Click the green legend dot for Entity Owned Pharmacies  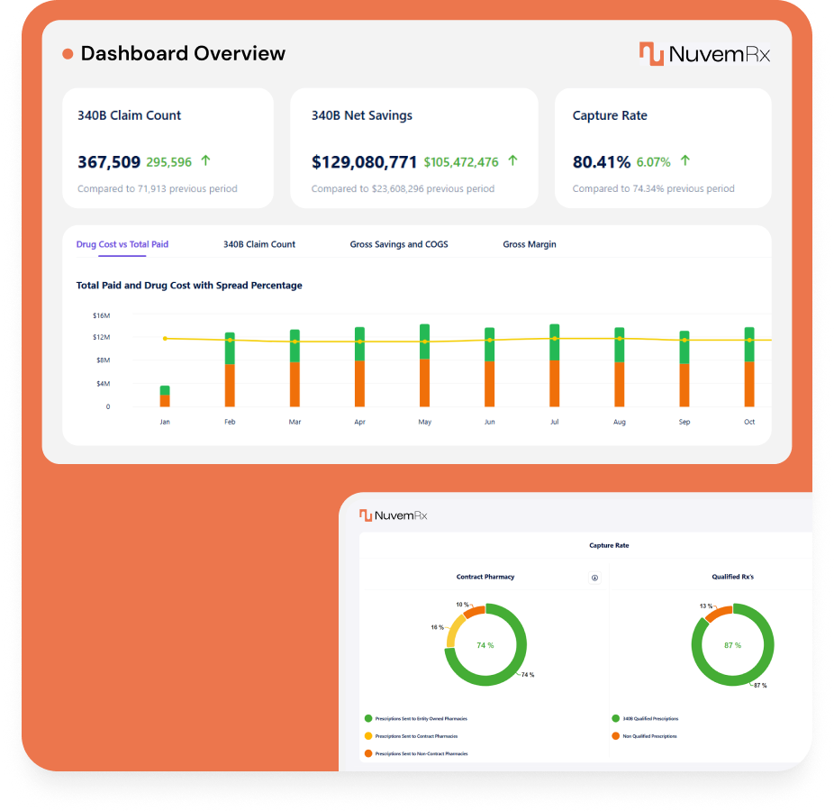[367, 718]
